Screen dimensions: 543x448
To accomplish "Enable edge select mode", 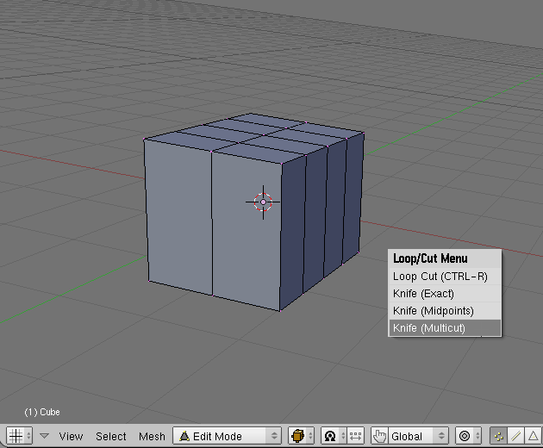I will (x=516, y=436).
